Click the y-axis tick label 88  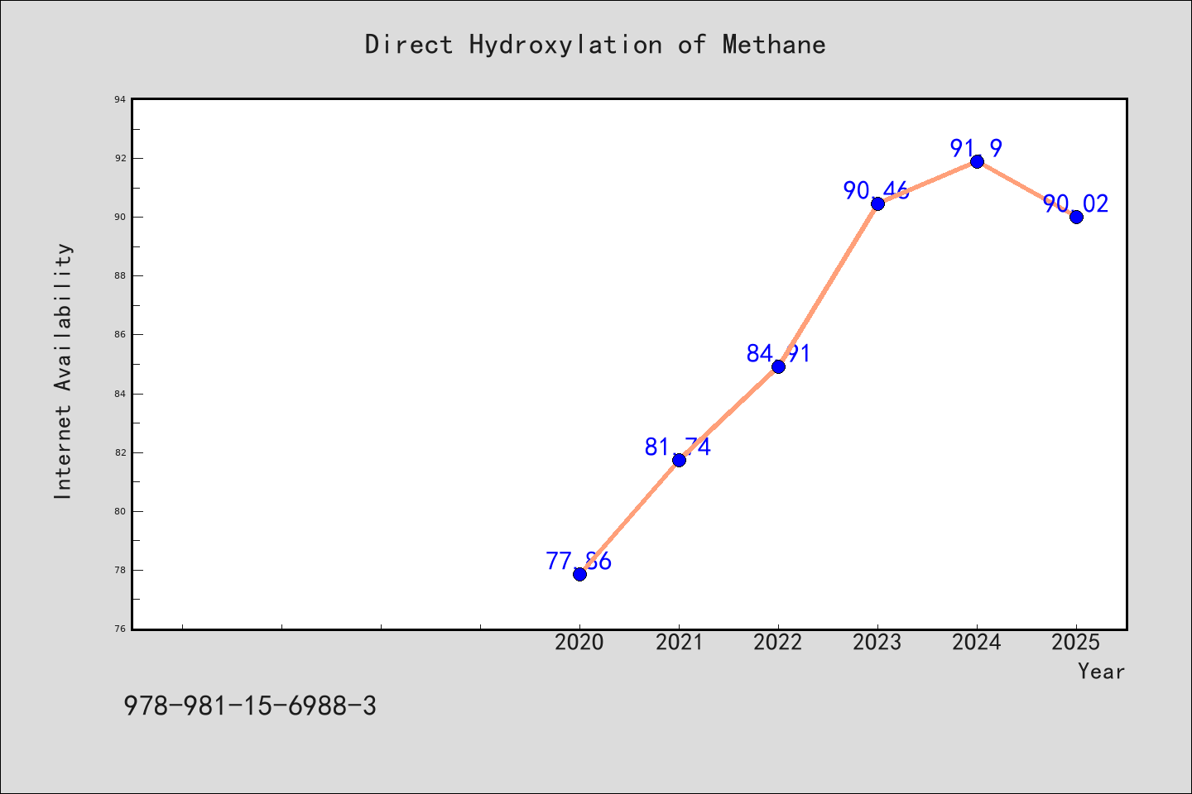point(120,275)
